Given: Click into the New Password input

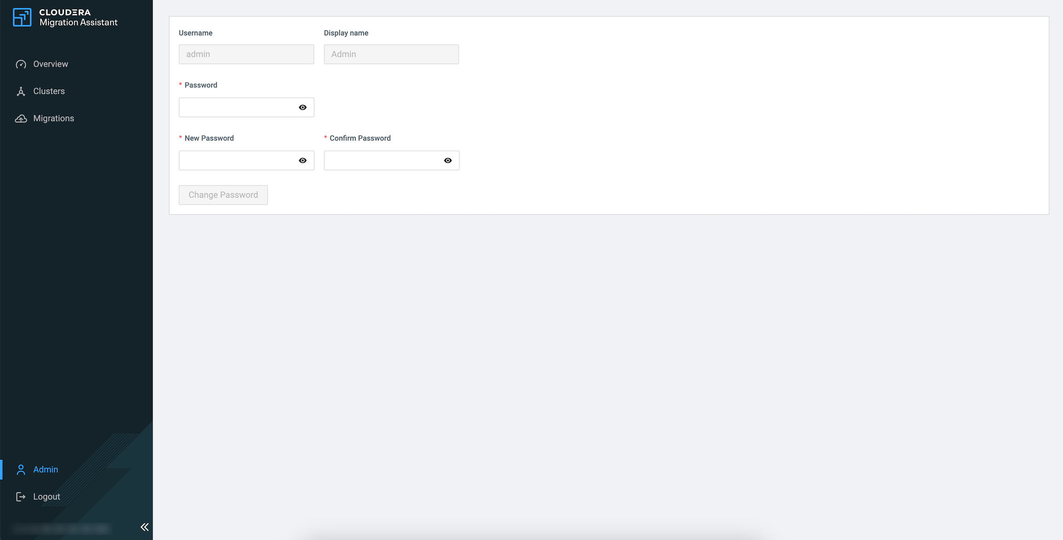Looking at the screenshot, I should pyautogui.click(x=237, y=161).
